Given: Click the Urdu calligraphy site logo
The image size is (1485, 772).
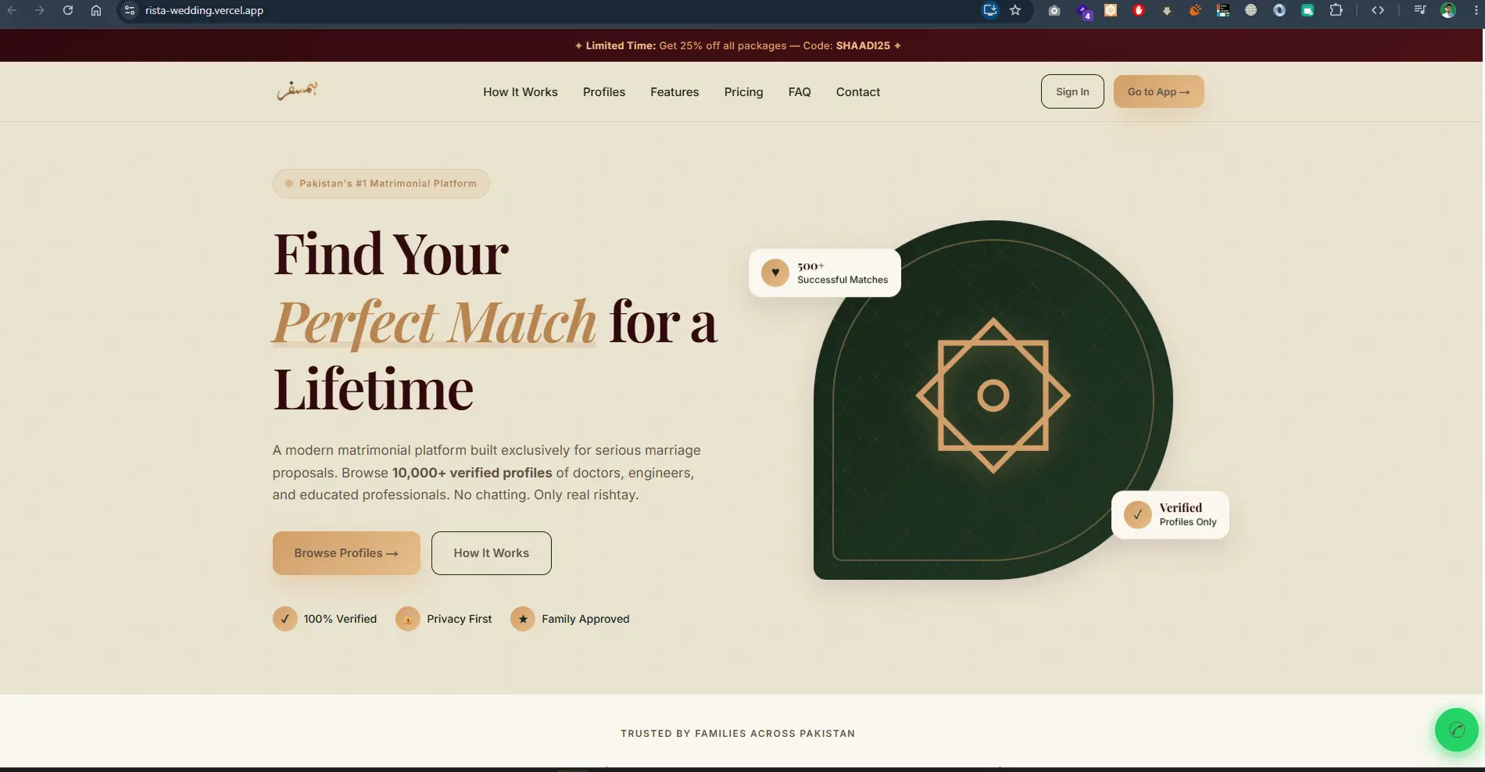Looking at the screenshot, I should coord(297,91).
